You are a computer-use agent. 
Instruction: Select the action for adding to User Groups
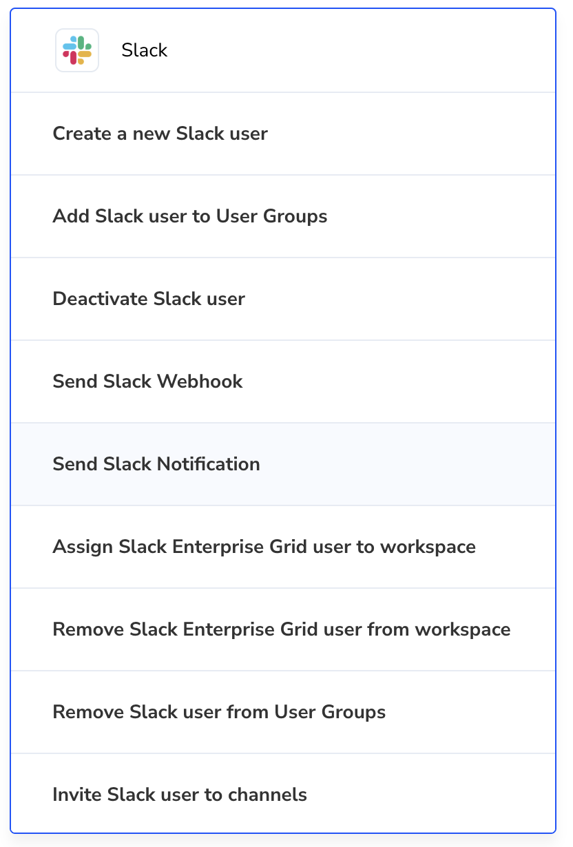click(283, 216)
